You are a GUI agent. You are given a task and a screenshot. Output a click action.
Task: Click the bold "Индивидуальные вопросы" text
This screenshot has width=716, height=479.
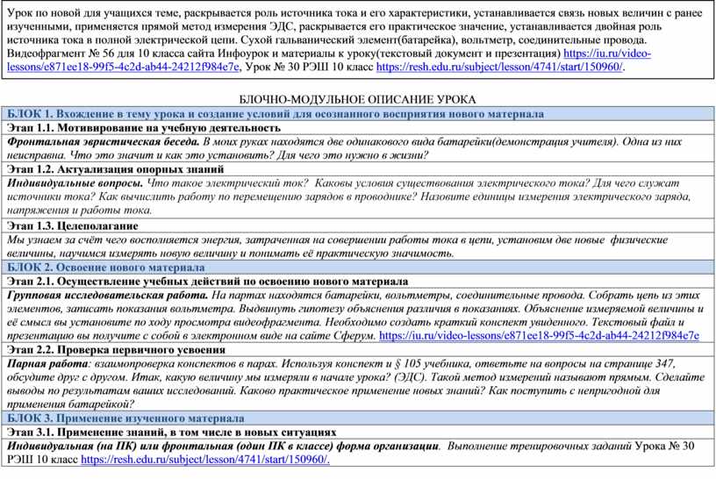point(75,182)
